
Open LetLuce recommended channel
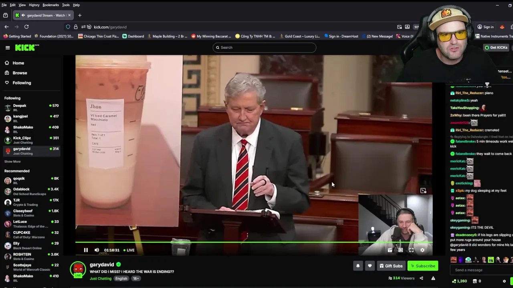31,224
